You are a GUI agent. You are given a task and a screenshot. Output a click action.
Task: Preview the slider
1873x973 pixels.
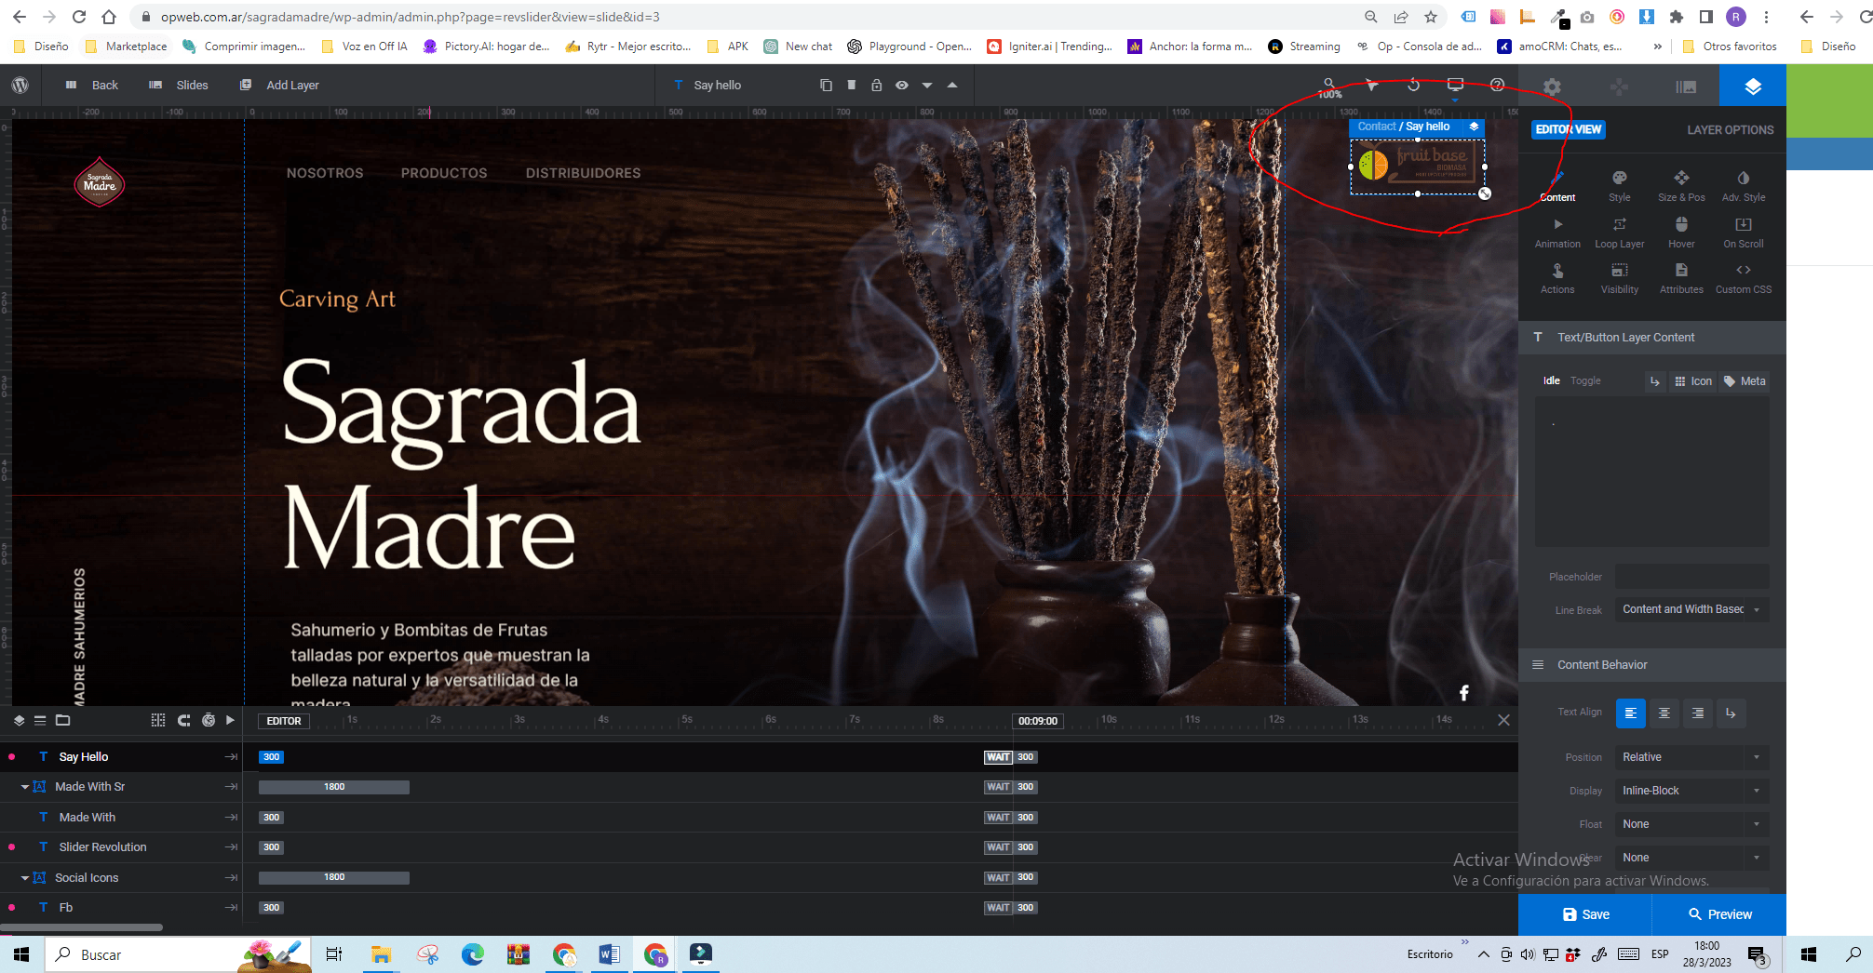click(x=1719, y=914)
